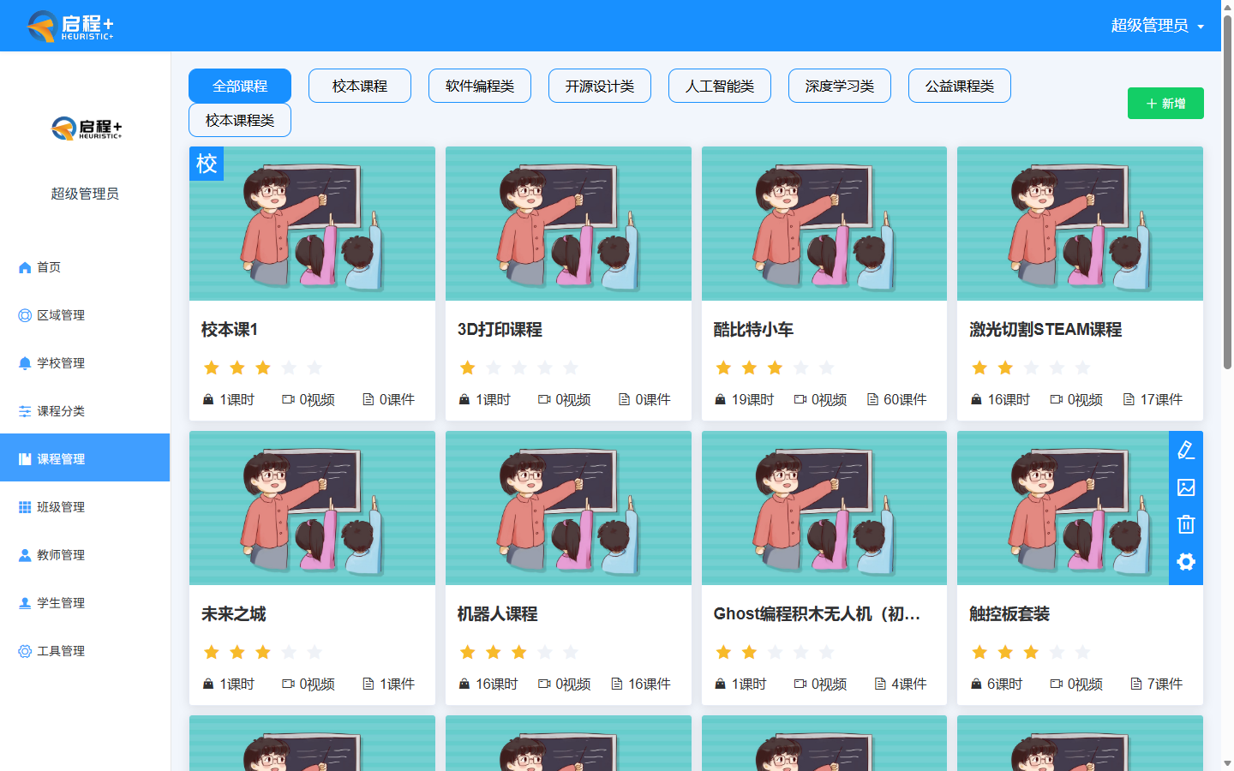Open the 3D打印课程 course title

click(x=500, y=330)
